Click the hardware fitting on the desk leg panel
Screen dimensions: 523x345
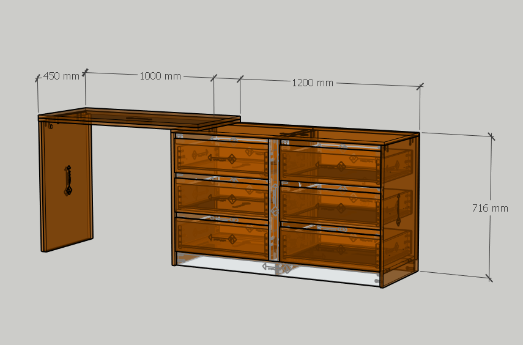tap(68, 181)
